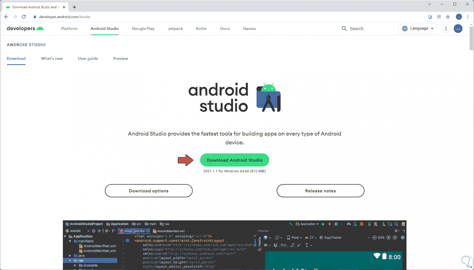Click the globe icon in the Language selector

point(405,28)
